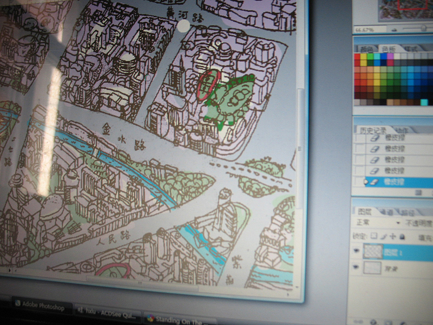Pick the pure blue swatch in top row
Image resolution: width=433 pixels, height=325 pixels.
tap(383, 56)
